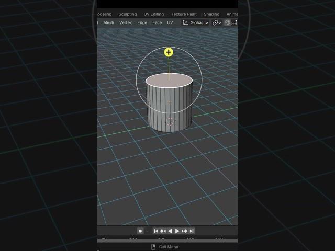Jump to the end frame
Screen dimensions: 335x251
192,231
